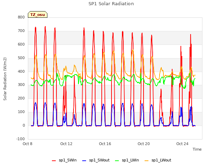Click the green sp1_LWin legend color marker
Screen dimensions: 223x167
point(117,161)
